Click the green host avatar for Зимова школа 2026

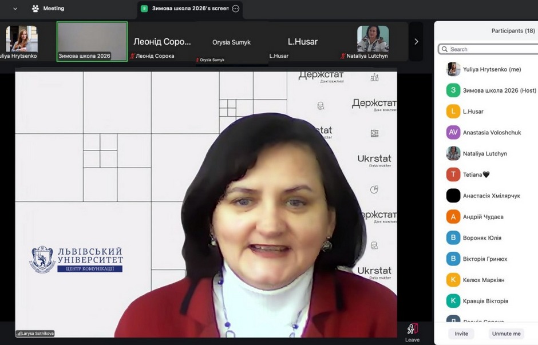tap(453, 90)
